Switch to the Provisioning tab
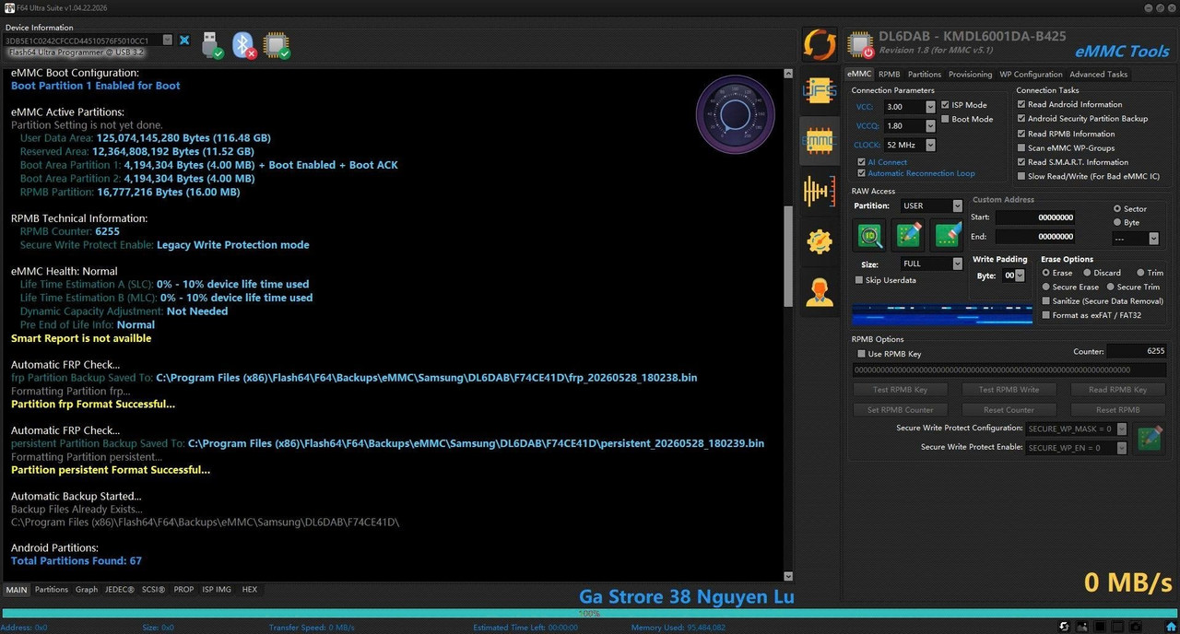 (x=971, y=75)
